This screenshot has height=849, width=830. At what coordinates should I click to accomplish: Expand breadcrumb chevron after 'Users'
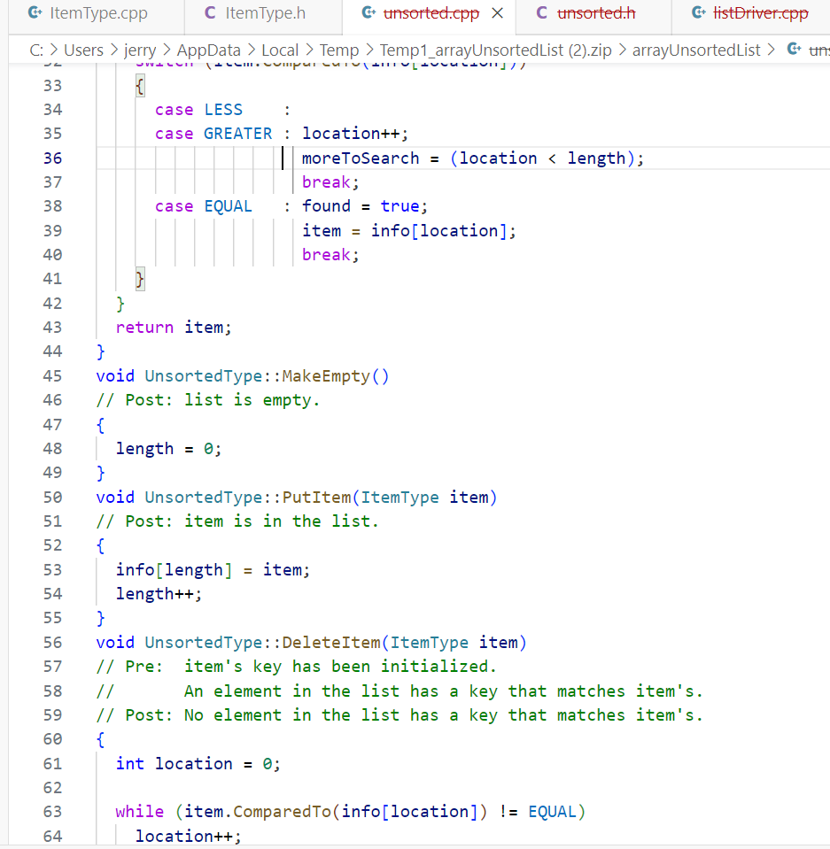point(113,50)
